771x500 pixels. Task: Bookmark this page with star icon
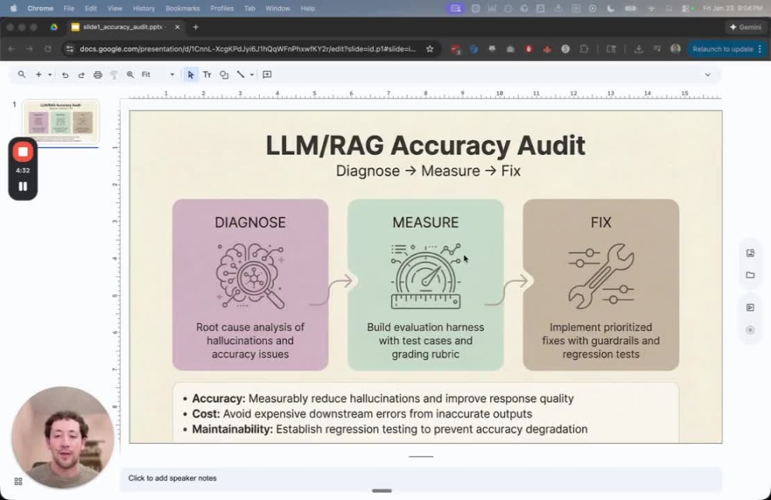[x=429, y=49]
